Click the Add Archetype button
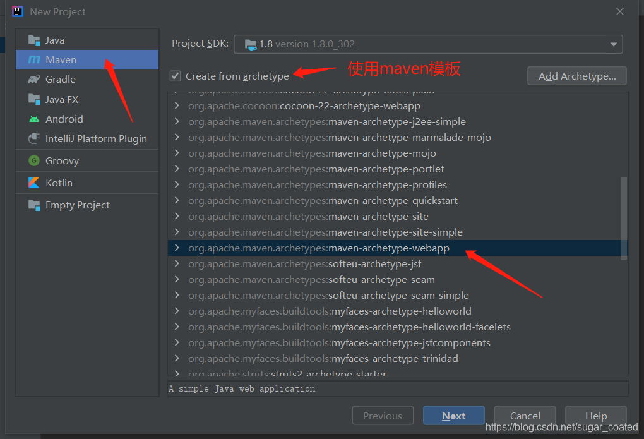Image resolution: width=644 pixels, height=439 pixels. click(x=576, y=76)
